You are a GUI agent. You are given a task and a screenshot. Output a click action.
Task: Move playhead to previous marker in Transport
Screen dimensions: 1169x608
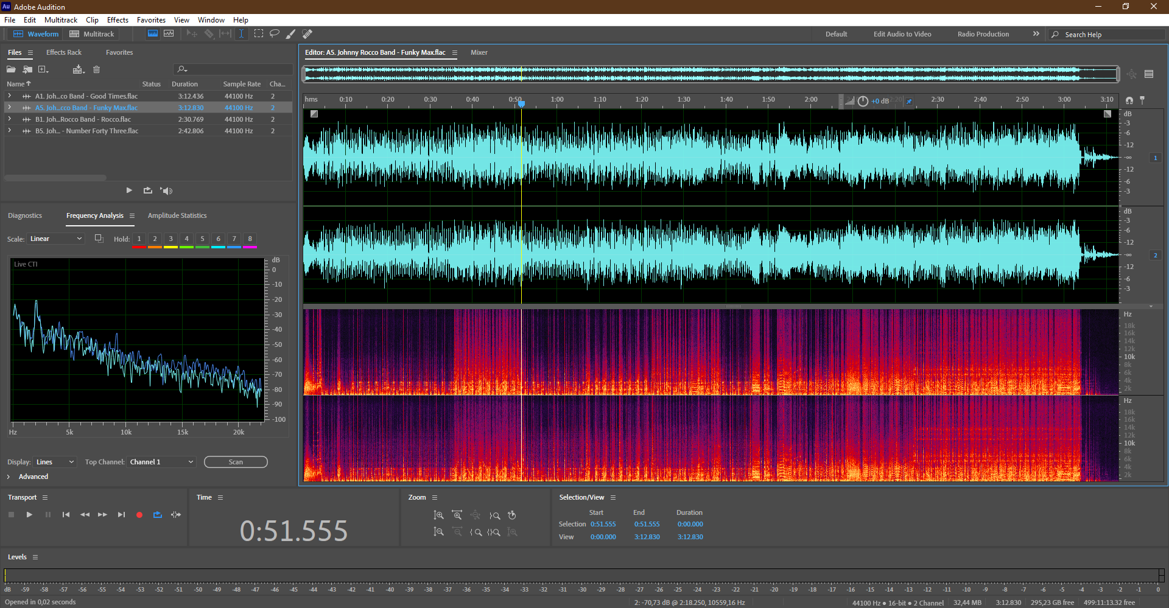tap(66, 515)
